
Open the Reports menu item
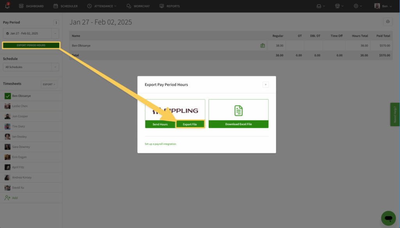(170, 6)
